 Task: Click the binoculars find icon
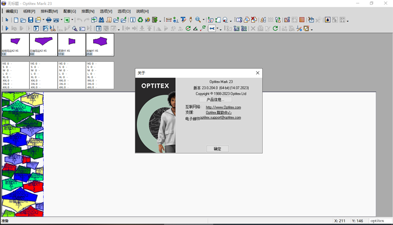(101, 20)
